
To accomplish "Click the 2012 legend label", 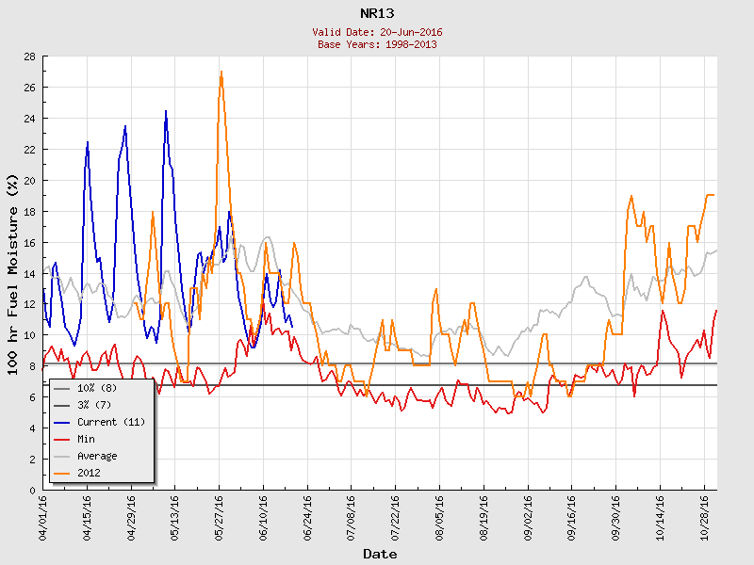I will pos(91,473).
